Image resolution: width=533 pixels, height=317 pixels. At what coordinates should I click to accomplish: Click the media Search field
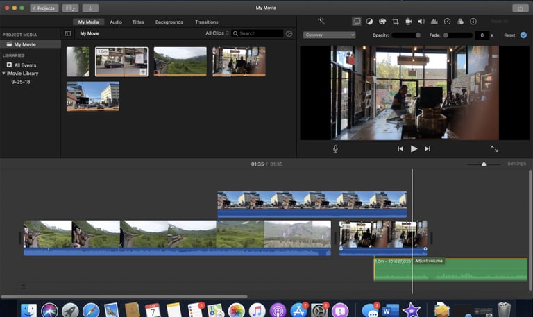pos(257,33)
